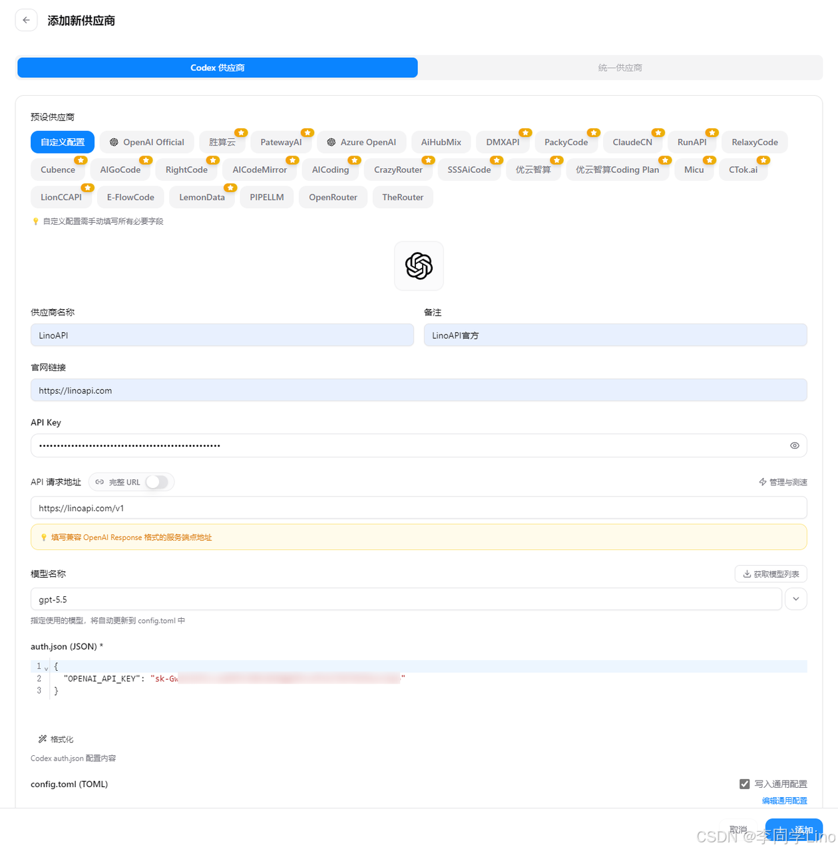Toggle the 完整 URL switch
This screenshot has width=838, height=851.
(x=157, y=482)
